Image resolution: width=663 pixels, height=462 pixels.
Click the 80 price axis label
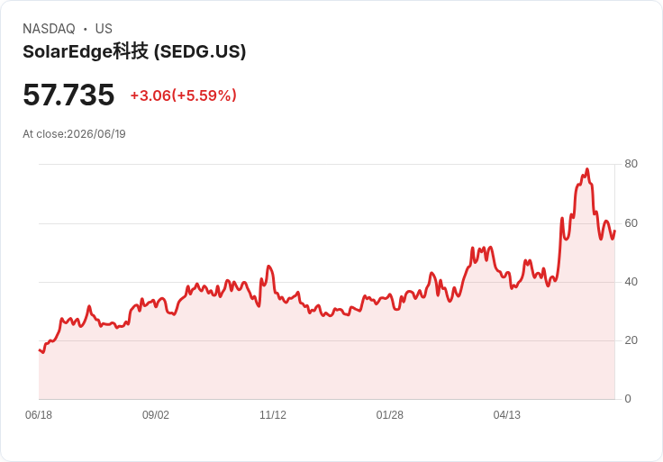(x=631, y=164)
